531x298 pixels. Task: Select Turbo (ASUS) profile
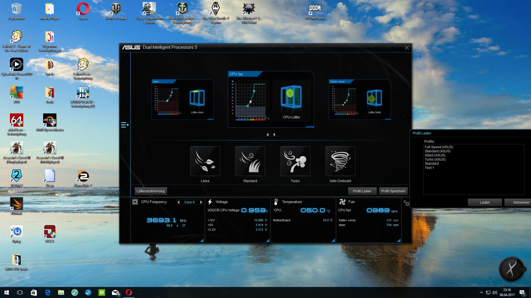coord(435,160)
